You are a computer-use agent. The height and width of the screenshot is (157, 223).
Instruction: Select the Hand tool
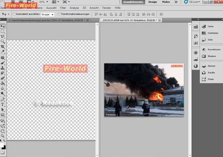point(2,131)
